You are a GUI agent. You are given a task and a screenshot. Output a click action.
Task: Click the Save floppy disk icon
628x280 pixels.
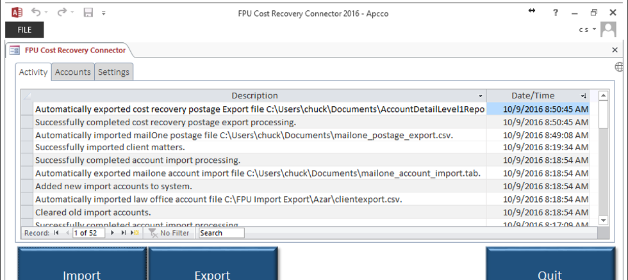point(88,12)
